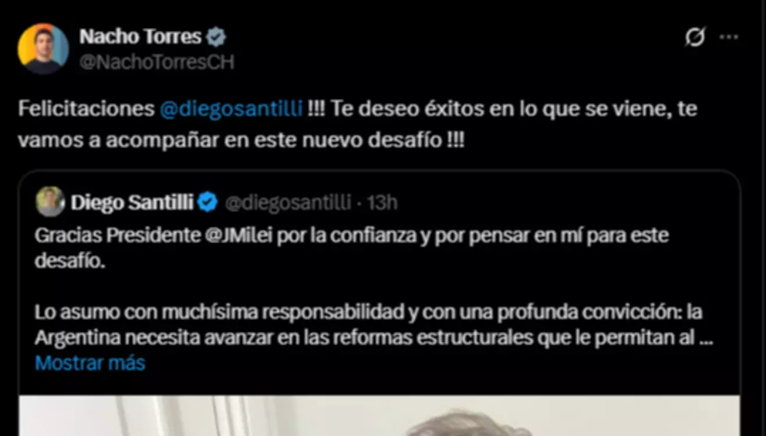The image size is (766, 436).
Task: Click 'vamos a acompañar en este nuevo desafío' line
Action: pos(241,141)
